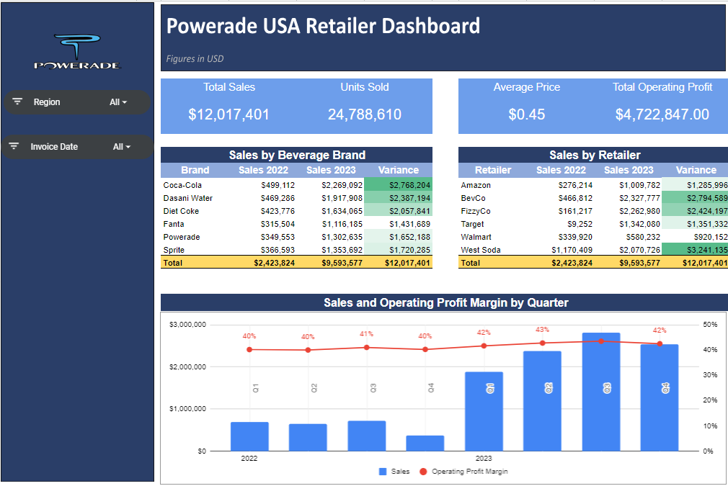Click the red Operating Profit Margin legend dot

(x=423, y=472)
